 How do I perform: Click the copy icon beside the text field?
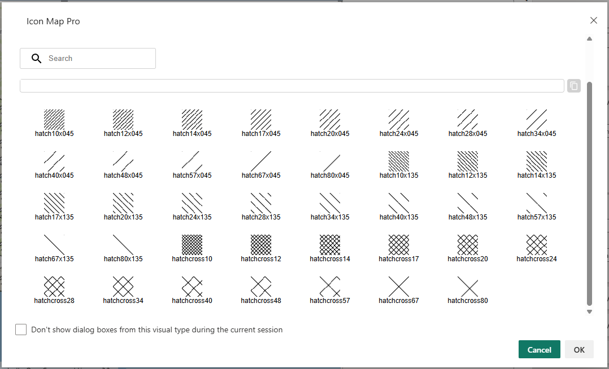pos(573,86)
